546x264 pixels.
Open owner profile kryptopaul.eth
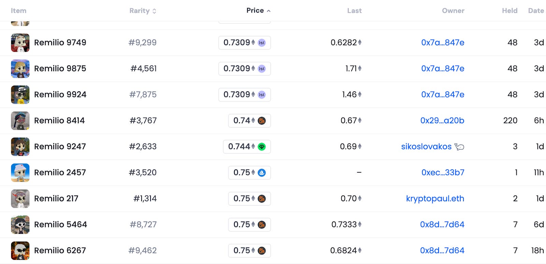click(435, 199)
